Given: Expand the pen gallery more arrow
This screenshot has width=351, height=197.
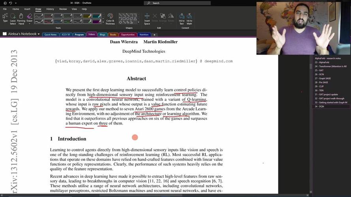Looking at the screenshot, I should coord(103,22).
